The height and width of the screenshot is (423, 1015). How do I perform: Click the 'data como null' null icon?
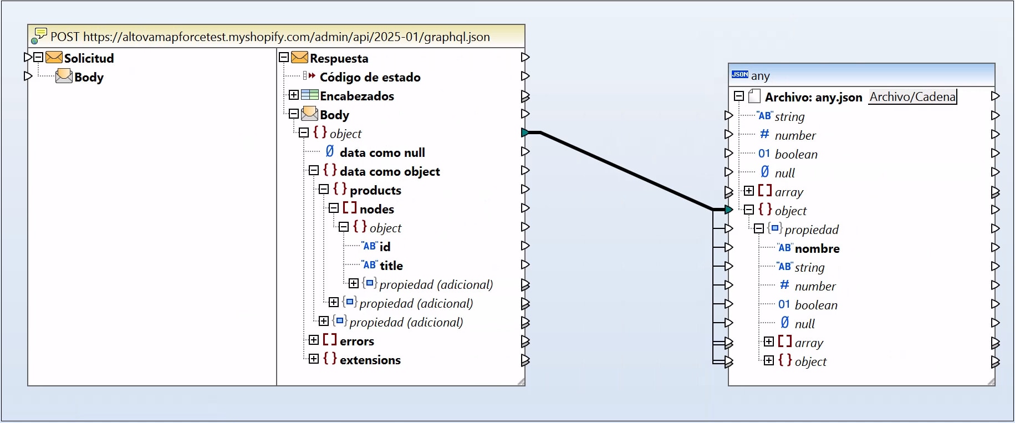coord(330,151)
